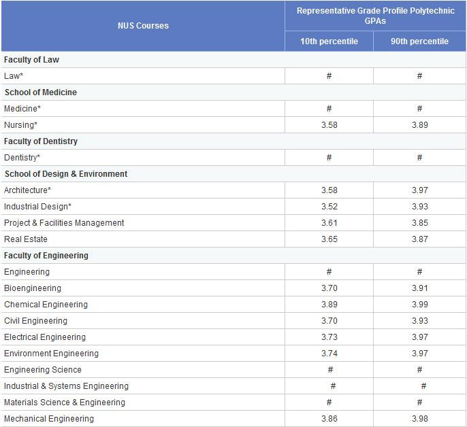Select the Faculty of Law section row
467x427 pixels.
click(x=233, y=60)
